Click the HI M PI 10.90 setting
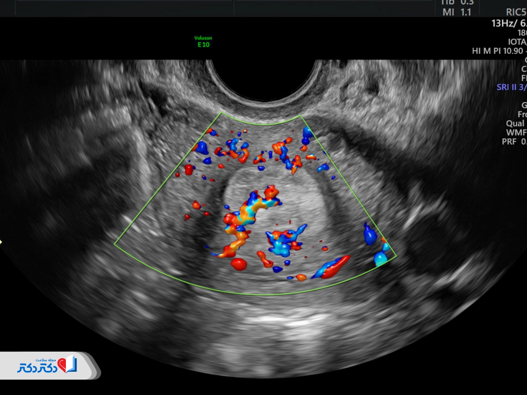 pos(498,51)
